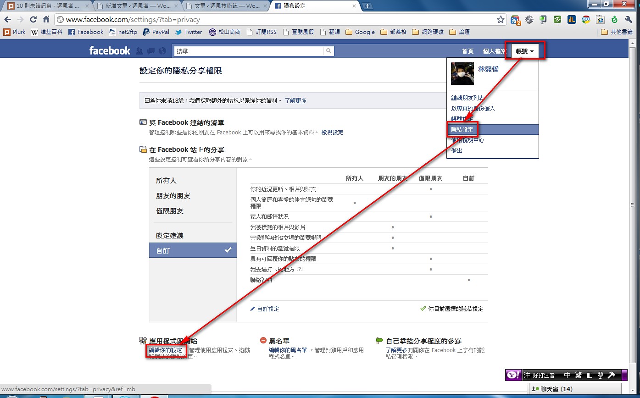Viewport: 640px width, 398px height.
Task: Focus the Facebook 搜尋 search box
Action: (249, 51)
